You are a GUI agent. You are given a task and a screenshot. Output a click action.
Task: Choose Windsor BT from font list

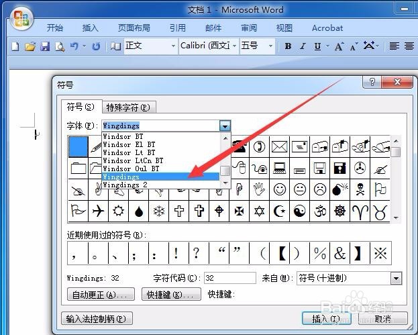point(160,136)
